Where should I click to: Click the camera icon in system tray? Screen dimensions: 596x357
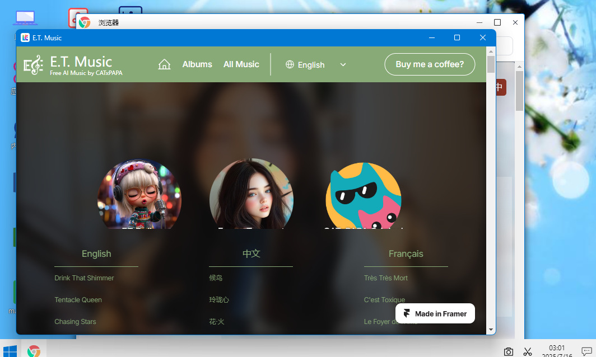click(508, 351)
